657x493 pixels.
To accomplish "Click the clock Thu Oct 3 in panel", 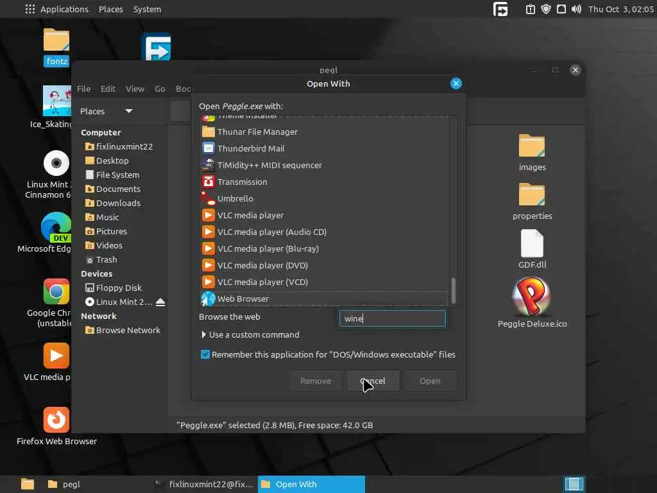I will 621,9.
